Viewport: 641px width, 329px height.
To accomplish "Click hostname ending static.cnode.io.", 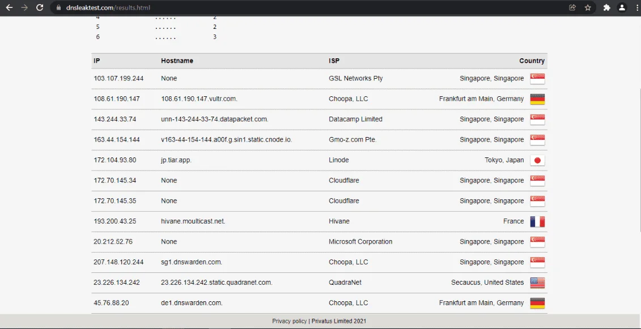I will (227, 139).
